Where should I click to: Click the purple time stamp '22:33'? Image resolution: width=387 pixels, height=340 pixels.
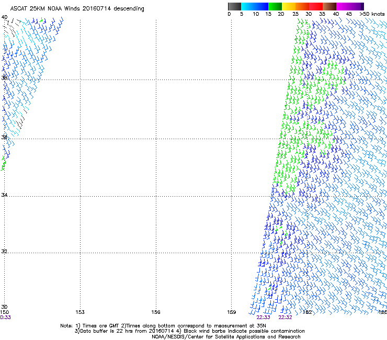[x=263, y=318]
